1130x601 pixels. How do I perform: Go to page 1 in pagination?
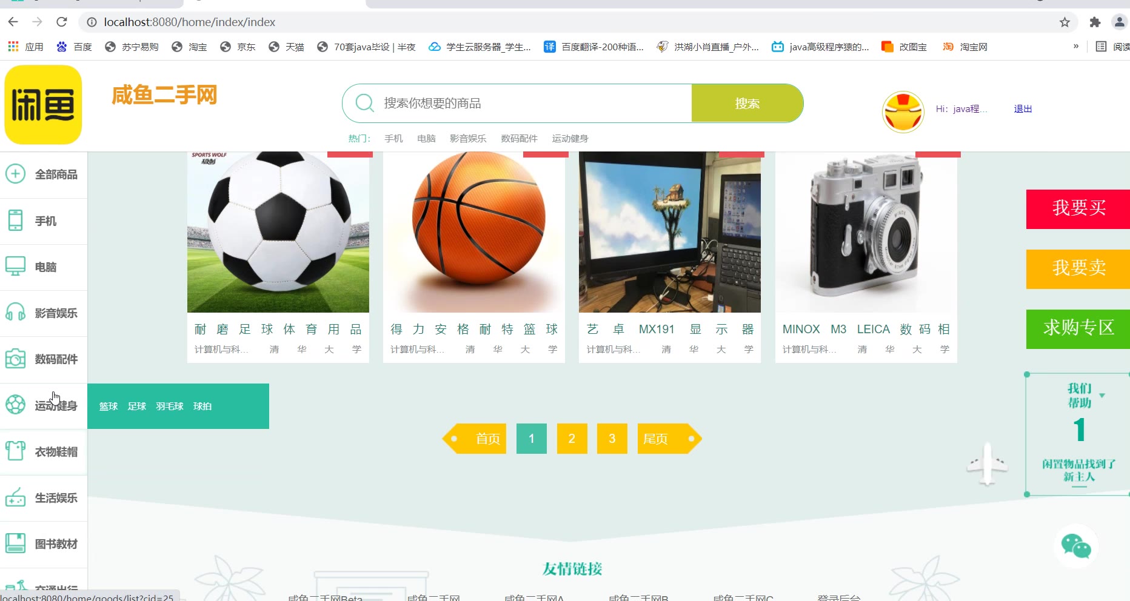[532, 439]
